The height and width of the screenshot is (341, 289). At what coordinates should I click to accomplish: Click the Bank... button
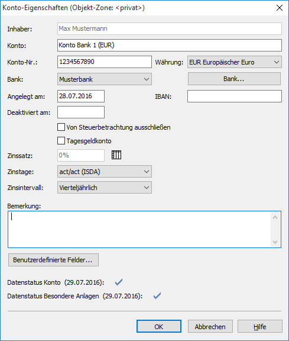pos(234,79)
